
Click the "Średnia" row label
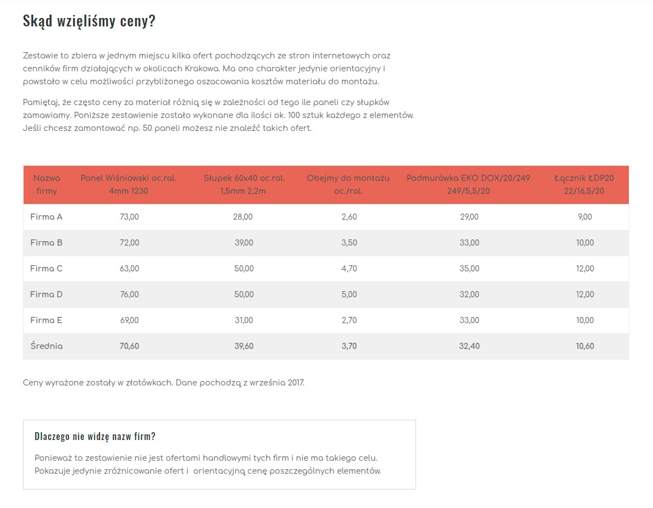coord(47,346)
